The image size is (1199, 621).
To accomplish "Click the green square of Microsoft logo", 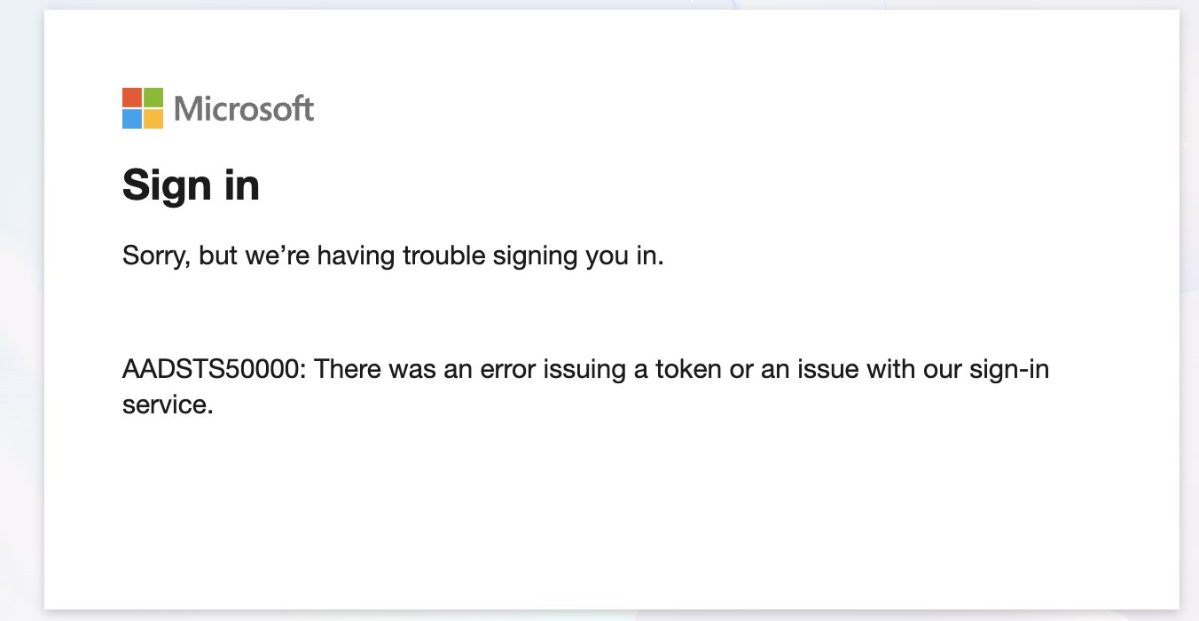I will [153, 98].
